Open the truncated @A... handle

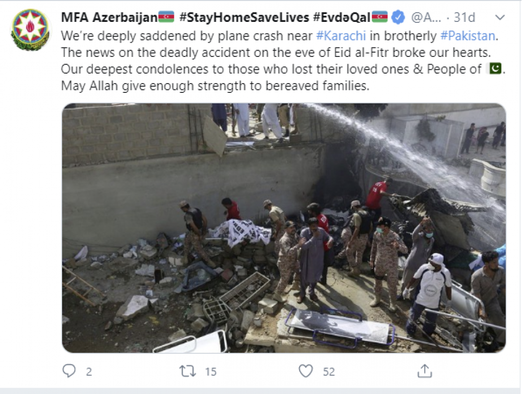click(426, 17)
